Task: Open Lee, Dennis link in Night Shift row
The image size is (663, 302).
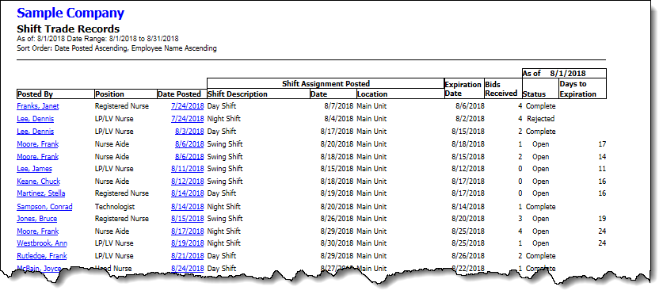Action: [x=35, y=119]
